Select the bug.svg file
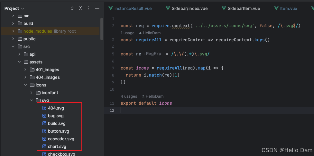314x156 pixels. 56,116
